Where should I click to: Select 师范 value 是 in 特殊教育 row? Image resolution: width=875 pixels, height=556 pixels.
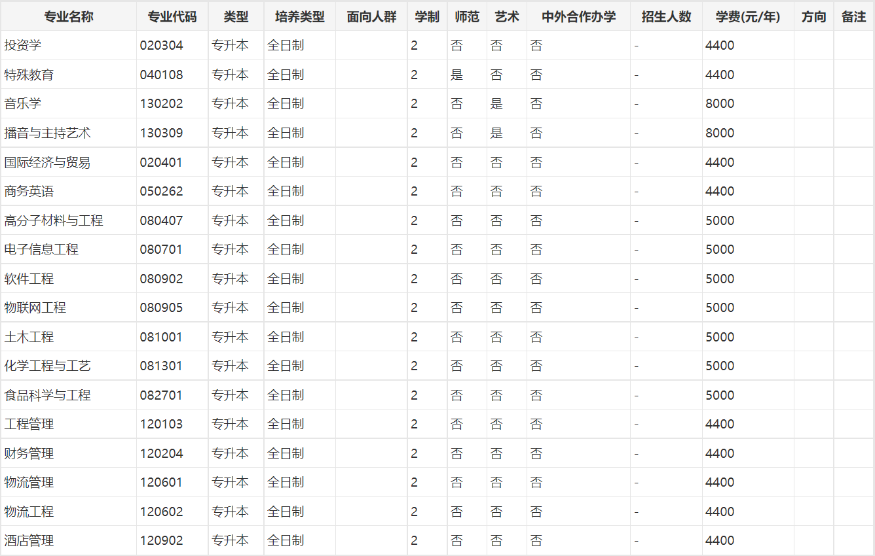click(x=456, y=75)
